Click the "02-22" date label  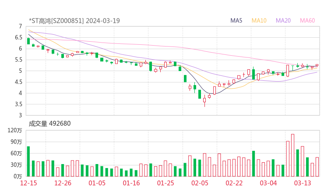pos(234,183)
